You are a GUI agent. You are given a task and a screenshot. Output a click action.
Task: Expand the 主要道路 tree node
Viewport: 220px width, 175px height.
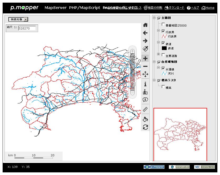click(158, 54)
